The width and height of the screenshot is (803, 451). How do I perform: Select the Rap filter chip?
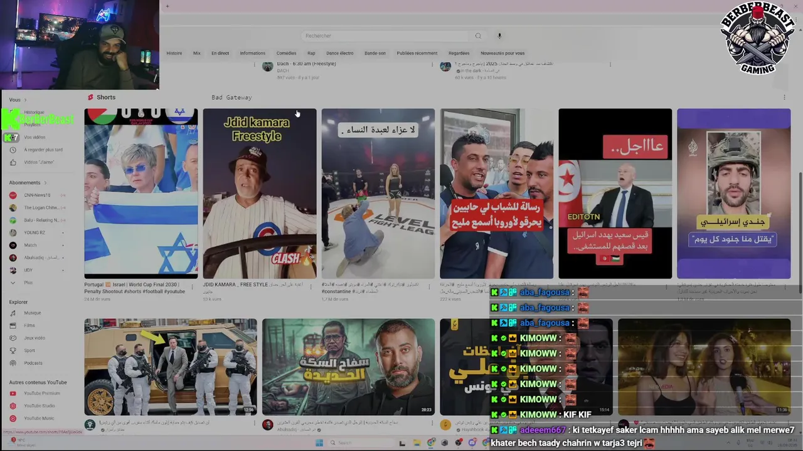coord(311,53)
